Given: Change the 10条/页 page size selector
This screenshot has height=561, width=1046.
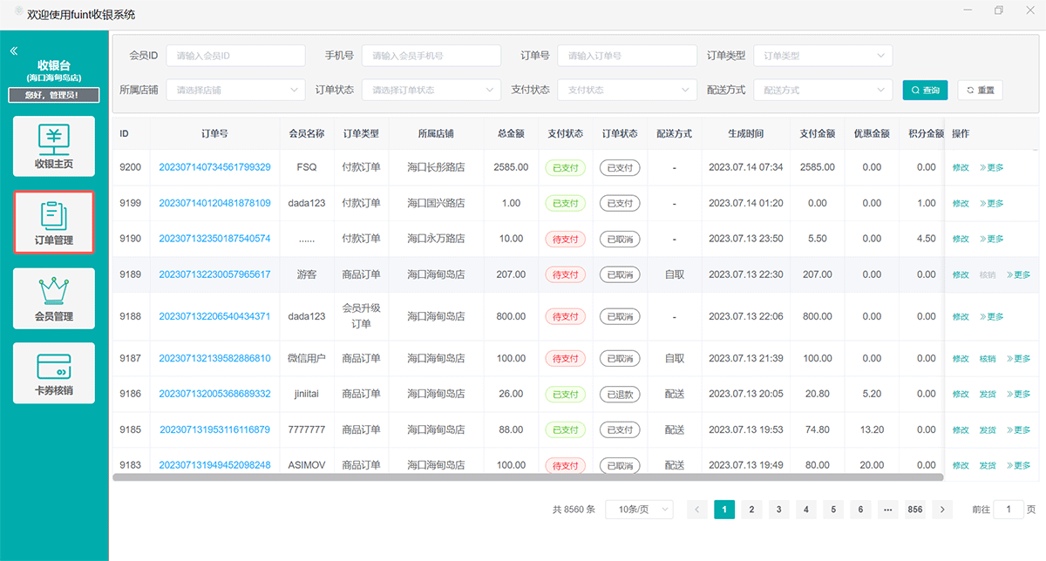Looking at the screenshot, I should (x=640, y=510).
